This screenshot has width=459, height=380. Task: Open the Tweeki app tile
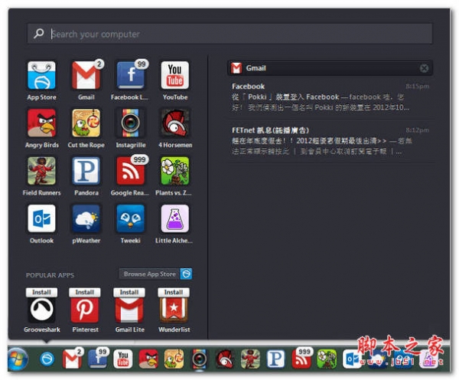pos(131,219)
